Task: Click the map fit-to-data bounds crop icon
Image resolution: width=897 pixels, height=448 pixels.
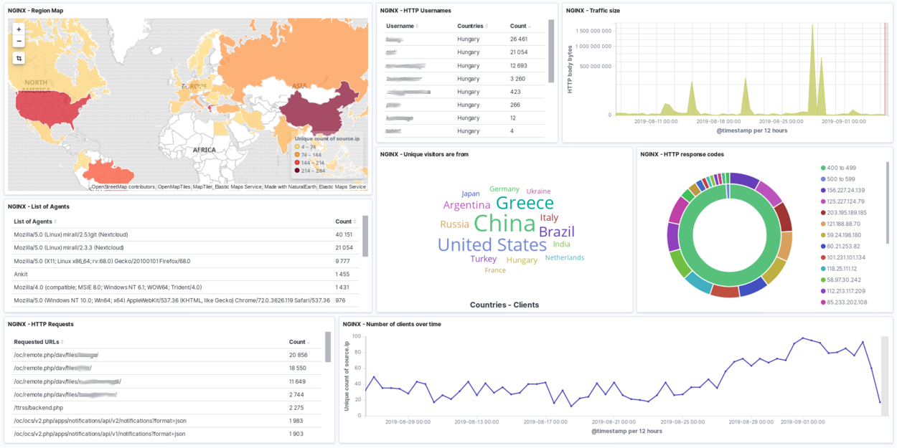Action: pyautogui.click(x=19, y=58)
